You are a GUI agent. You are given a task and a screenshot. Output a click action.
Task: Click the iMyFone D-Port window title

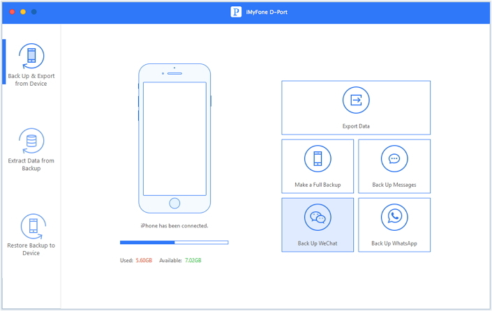tap(267, 12)
